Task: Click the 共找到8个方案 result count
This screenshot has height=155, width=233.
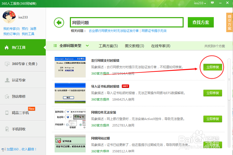Action: pyautogui.click(x=215, y=46)
